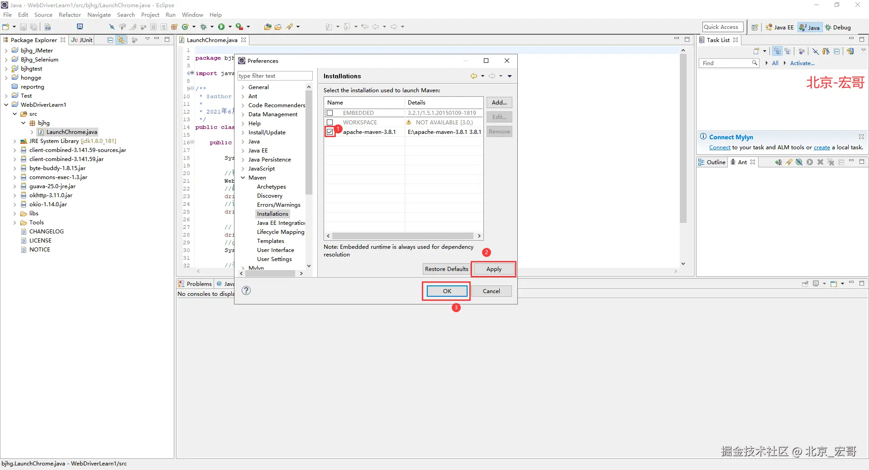The height and width of the screenshot is (470, 869).
Task: Open the Window menu
Action: pyautogui.click(x=192, y=14)
